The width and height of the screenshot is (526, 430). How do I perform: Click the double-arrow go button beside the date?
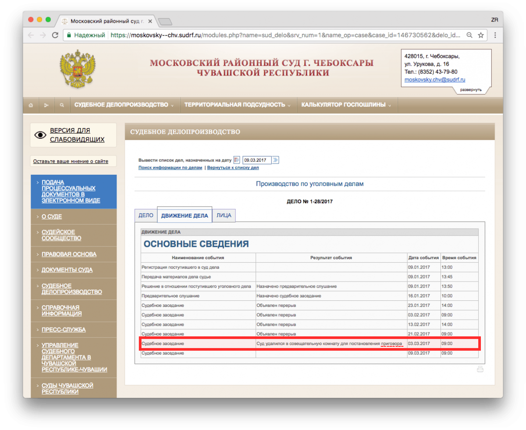tap(276, 160)
